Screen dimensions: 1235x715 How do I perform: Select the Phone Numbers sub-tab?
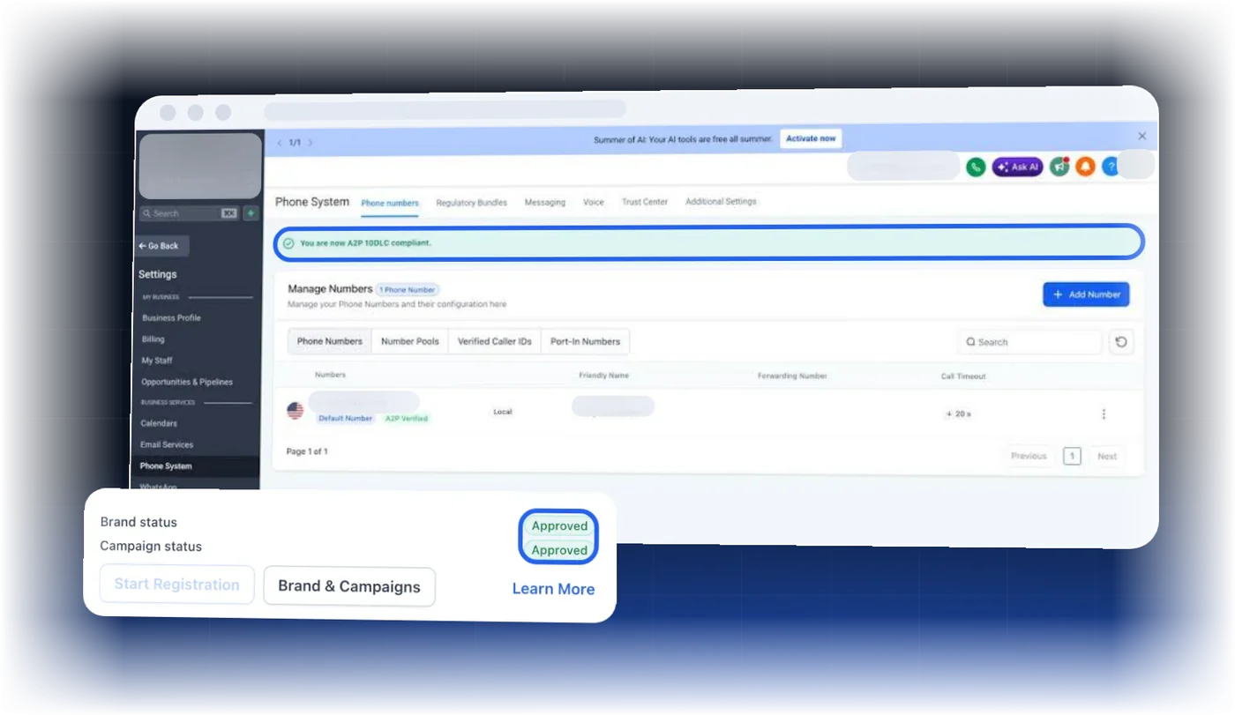pyautogui.click(x=330, y=341)
